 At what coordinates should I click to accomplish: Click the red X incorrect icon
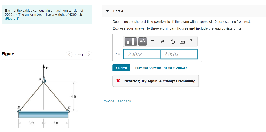tap(118, 81)
